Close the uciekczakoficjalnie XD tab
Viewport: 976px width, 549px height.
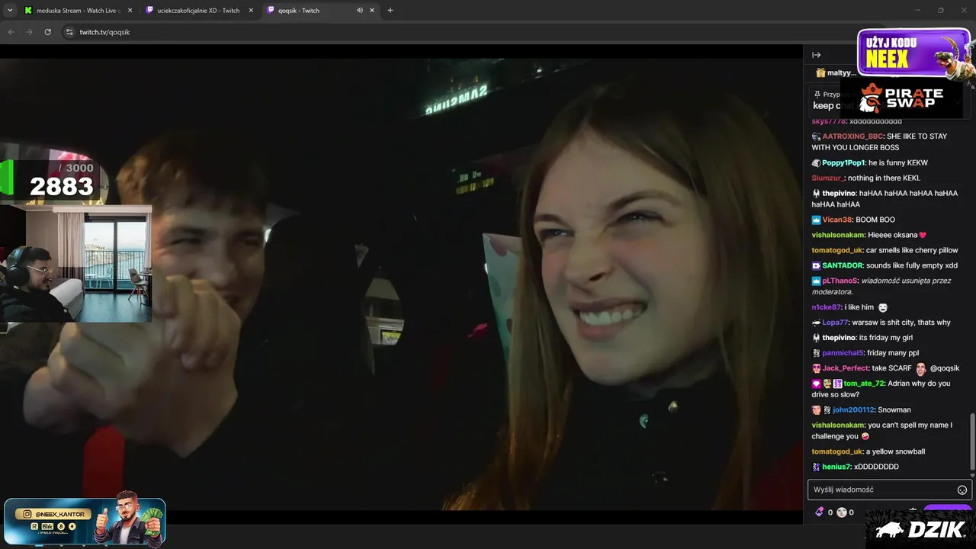[x=252, y=11]
